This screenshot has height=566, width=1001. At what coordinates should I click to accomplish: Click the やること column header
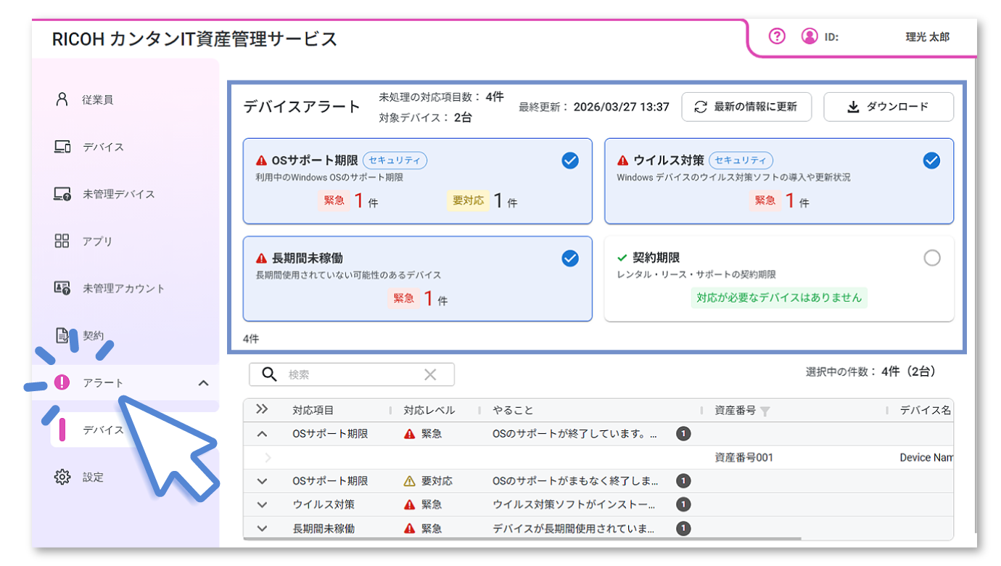[513, 410]
